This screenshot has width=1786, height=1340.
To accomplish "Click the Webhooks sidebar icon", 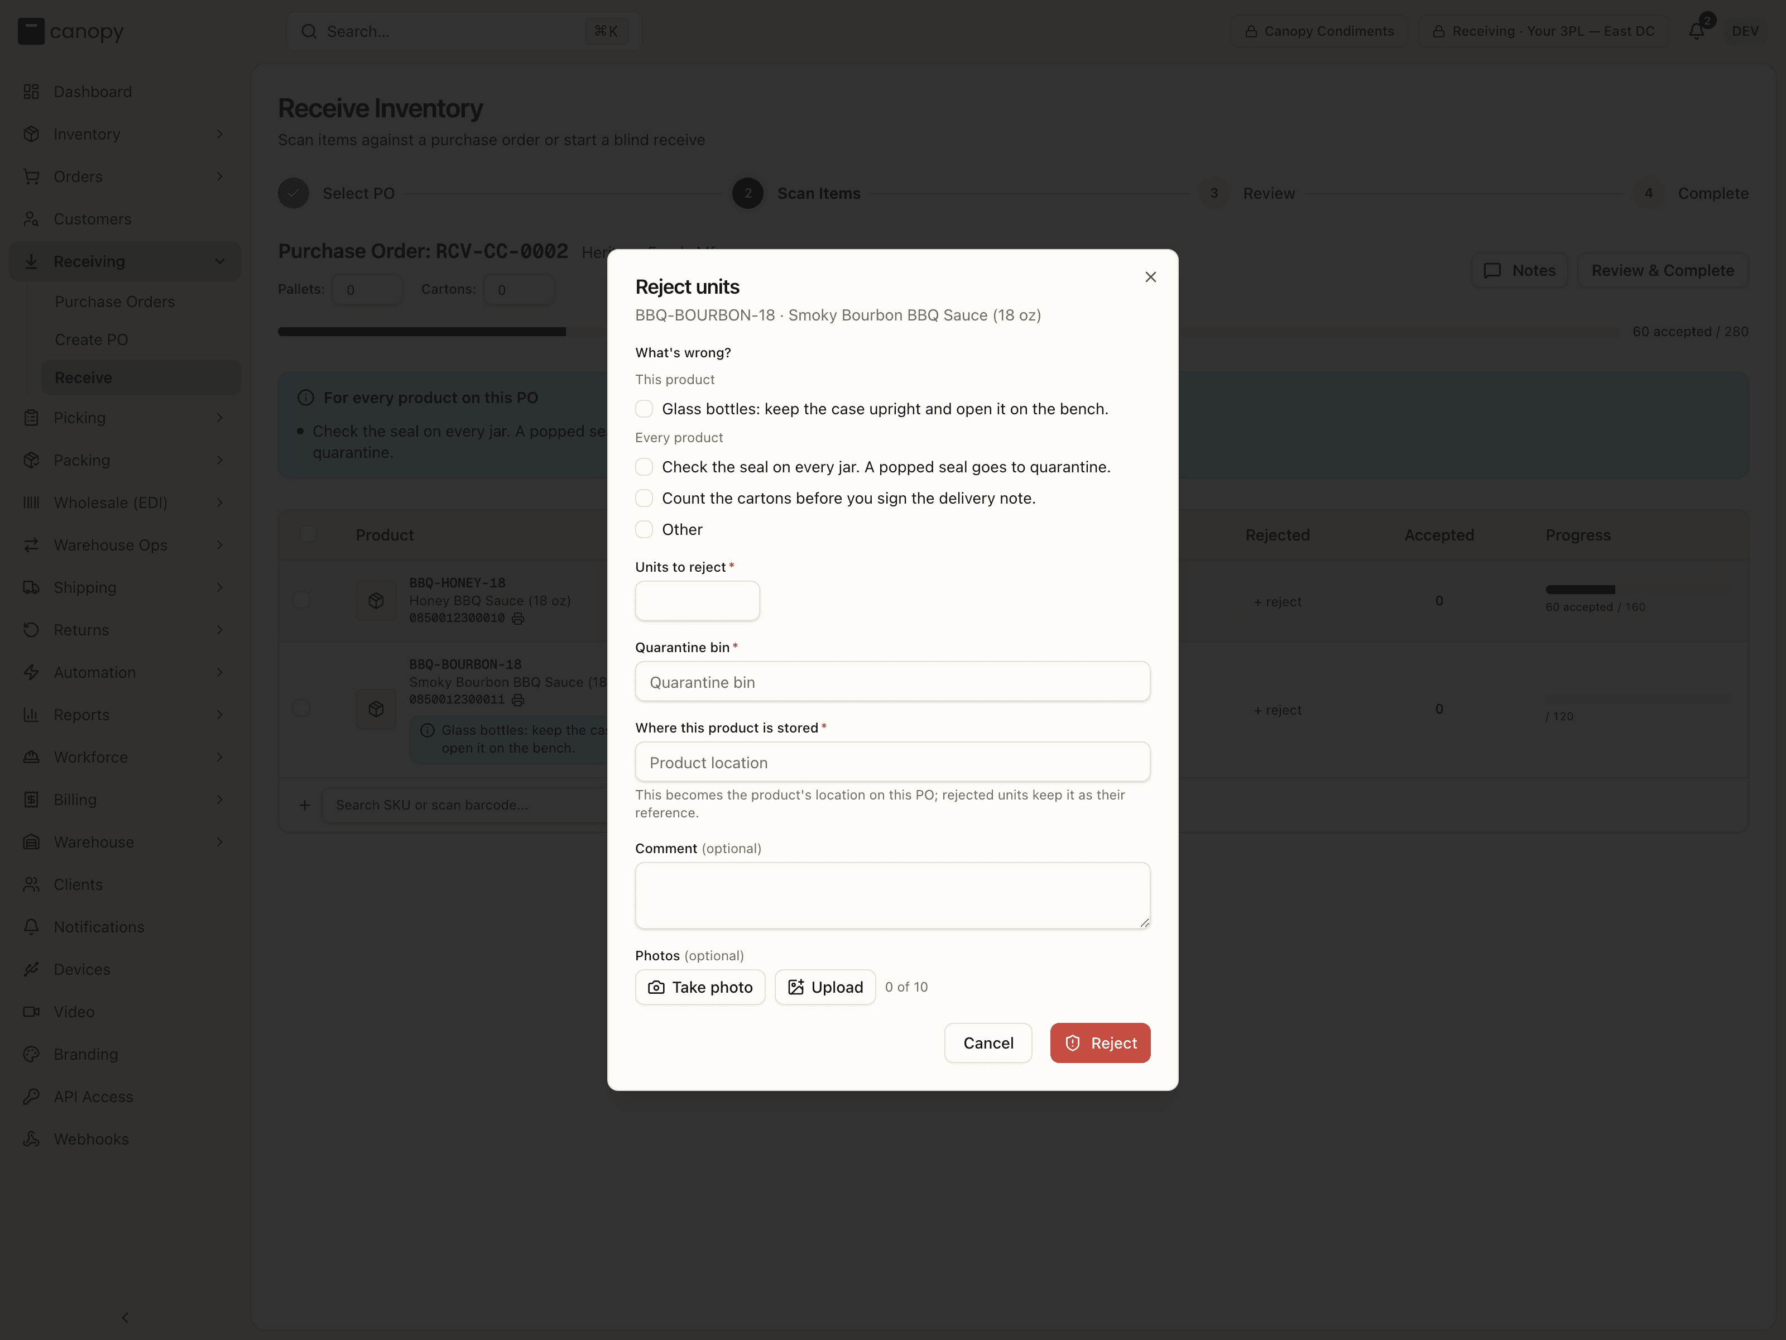I will (31, 1139).
